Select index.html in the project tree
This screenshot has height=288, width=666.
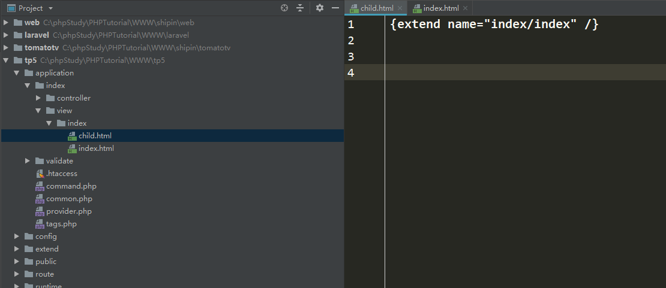point(172,148)
